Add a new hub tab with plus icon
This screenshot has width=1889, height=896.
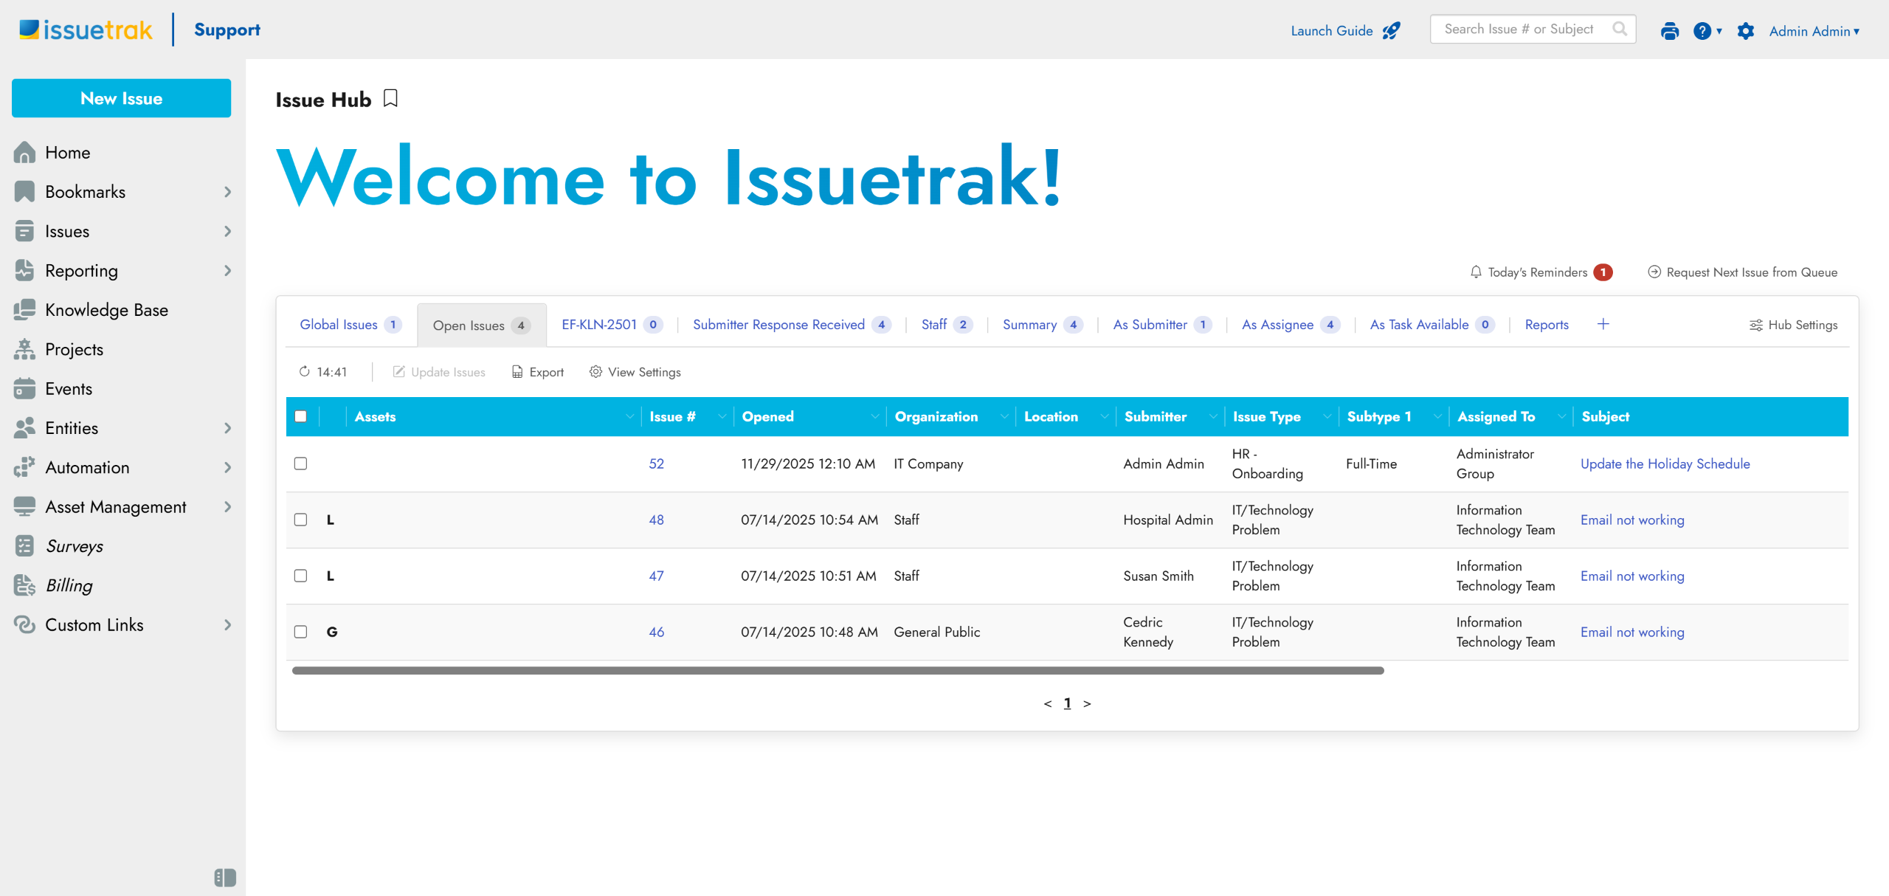(1603, 324)
